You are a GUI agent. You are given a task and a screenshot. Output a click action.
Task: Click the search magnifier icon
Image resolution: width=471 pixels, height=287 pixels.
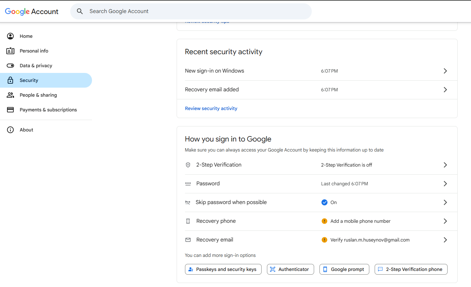pos(80,11)
